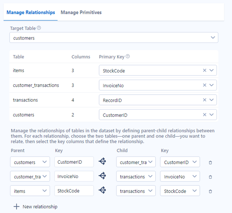Image resolution: width=232 pixels, height=213 pixels.
Task: Select the customer_transactions table name cell
Action: 36,85
